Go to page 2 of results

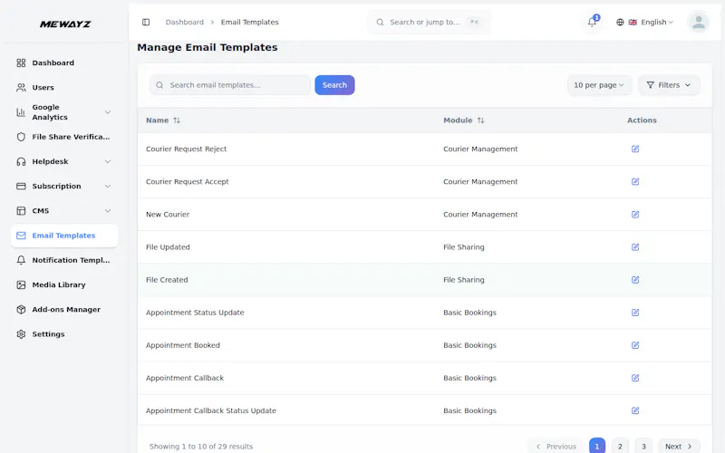coord(620,446)
